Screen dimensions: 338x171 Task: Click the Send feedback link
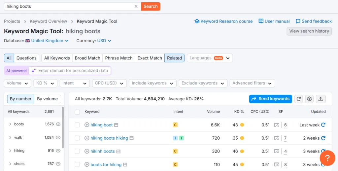[314, 21]
